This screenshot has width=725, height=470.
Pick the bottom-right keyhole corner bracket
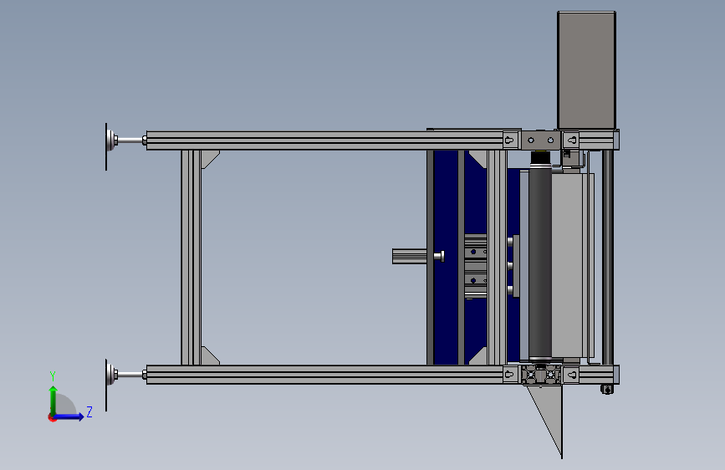click(570, 375)
